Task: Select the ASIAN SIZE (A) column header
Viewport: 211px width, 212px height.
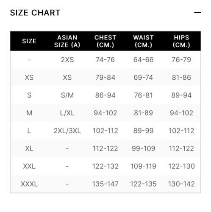Action: tap(67, 41)
